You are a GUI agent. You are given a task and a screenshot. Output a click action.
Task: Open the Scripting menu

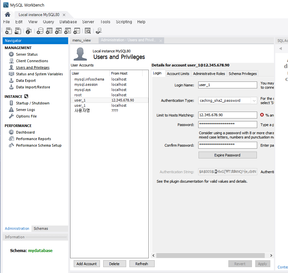tap(124, 22)
